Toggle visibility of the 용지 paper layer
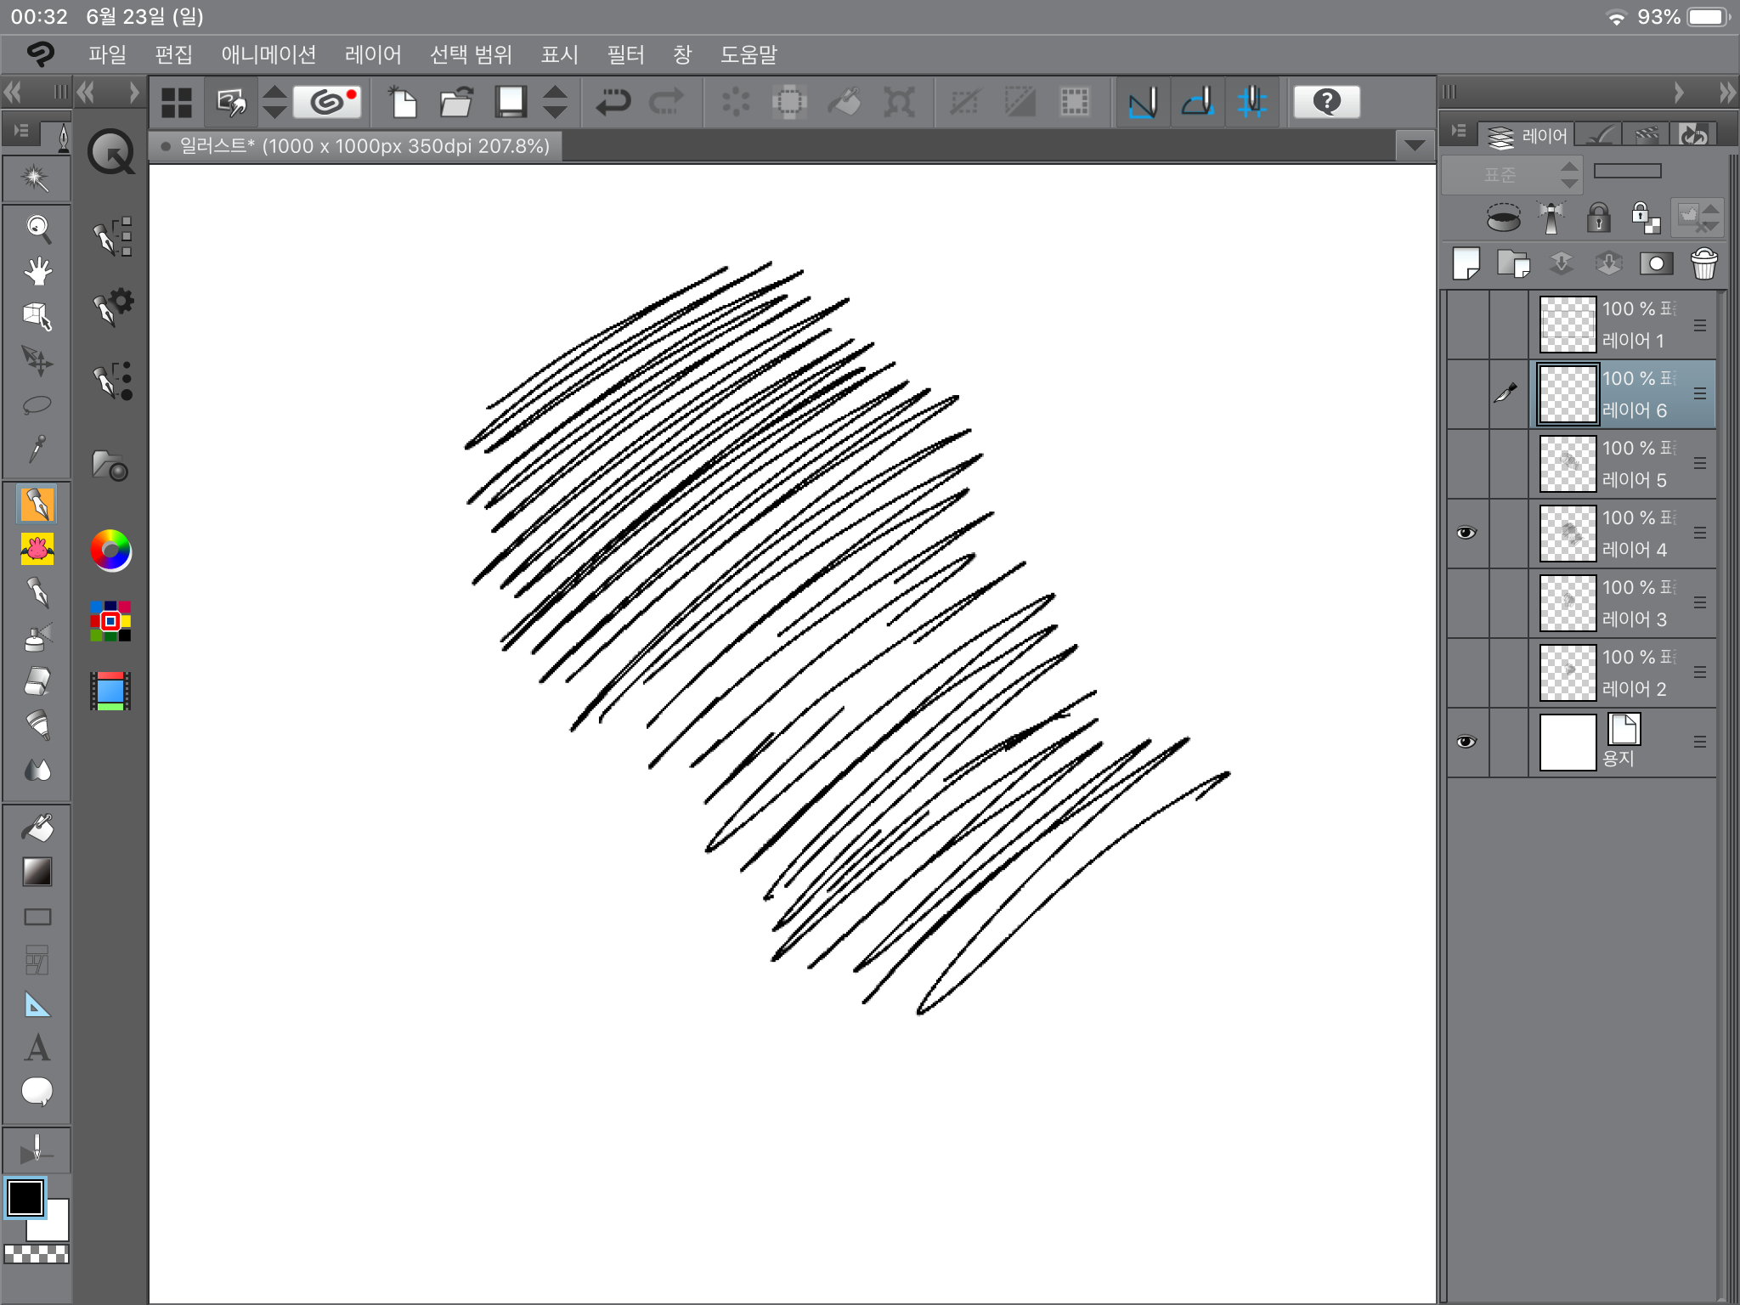Screen dimensions: 1740x1305 [x=1466, y=742]
